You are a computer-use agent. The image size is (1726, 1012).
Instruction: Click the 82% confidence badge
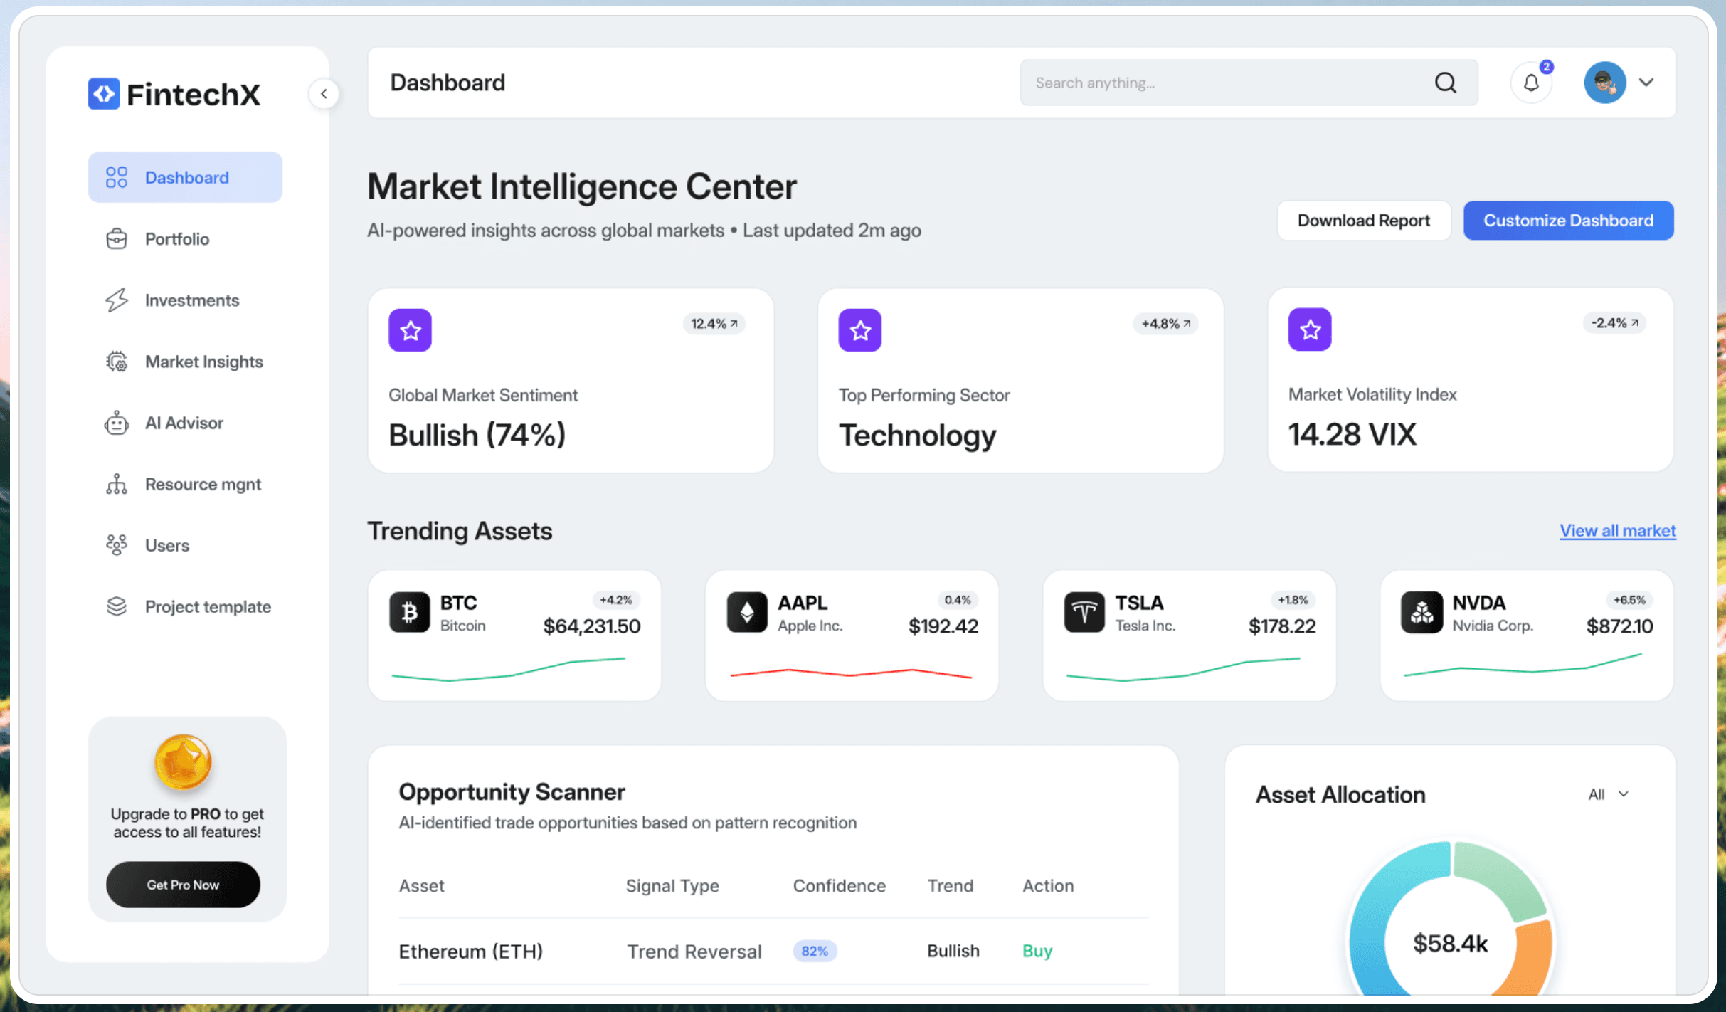pos(815,951)
